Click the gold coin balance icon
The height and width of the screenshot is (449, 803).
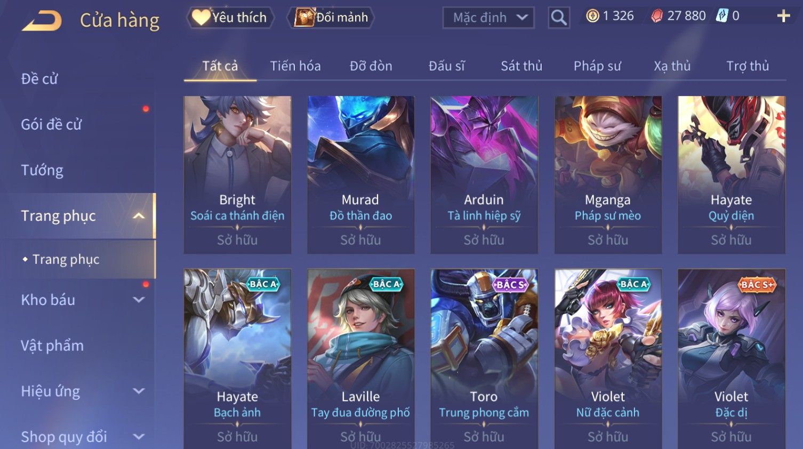click(x=592, y=16)
